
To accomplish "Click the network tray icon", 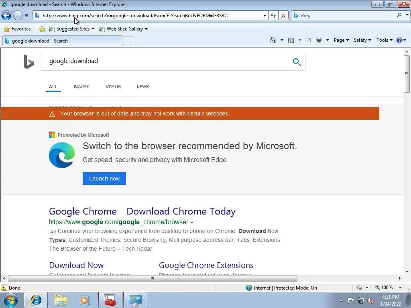I will [361, 300].
